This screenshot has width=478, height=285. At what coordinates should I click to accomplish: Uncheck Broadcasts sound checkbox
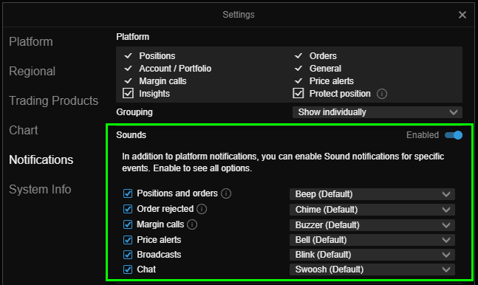pos(128,255)
